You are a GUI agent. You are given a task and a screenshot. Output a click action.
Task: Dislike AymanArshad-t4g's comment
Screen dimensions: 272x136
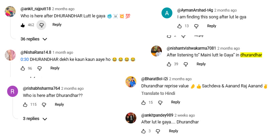(195, 26)
